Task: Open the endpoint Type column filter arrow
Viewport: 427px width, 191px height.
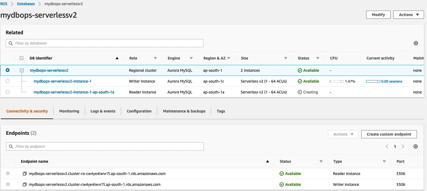Action: point(384,161)
